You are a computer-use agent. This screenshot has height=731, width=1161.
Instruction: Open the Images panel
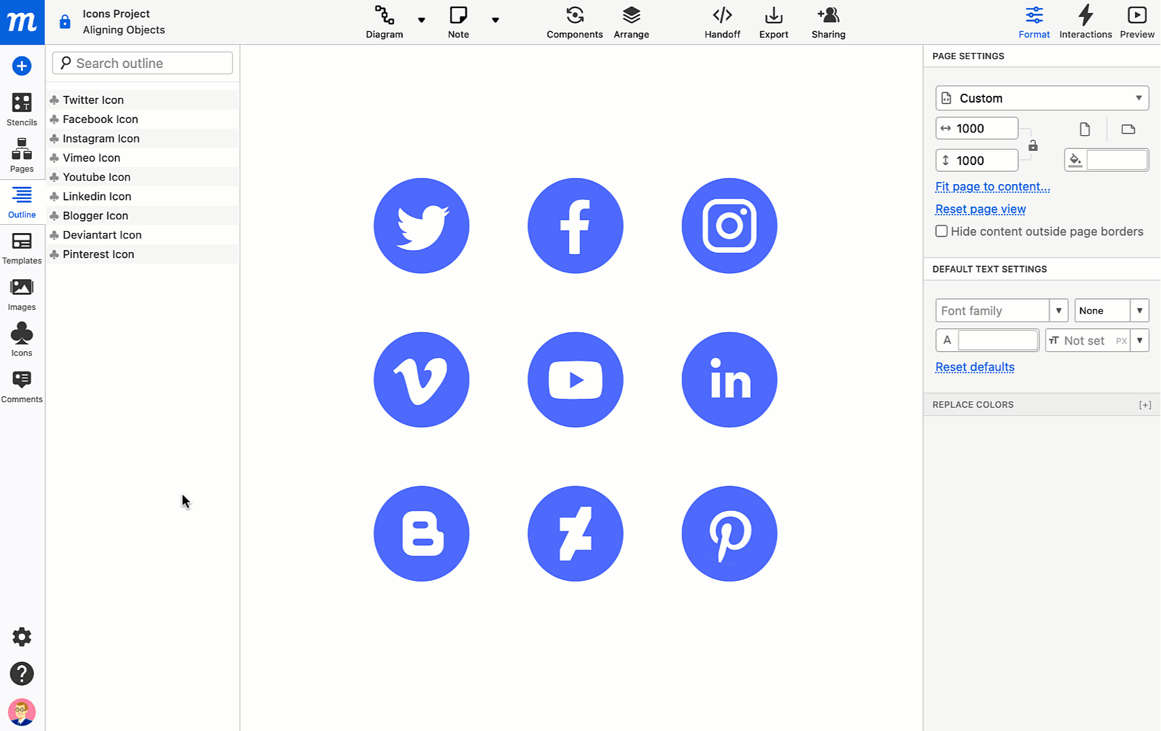(x=22, y=293)
